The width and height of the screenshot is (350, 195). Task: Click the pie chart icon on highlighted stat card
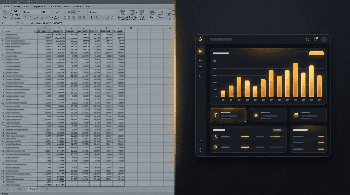tap(215, 115)
